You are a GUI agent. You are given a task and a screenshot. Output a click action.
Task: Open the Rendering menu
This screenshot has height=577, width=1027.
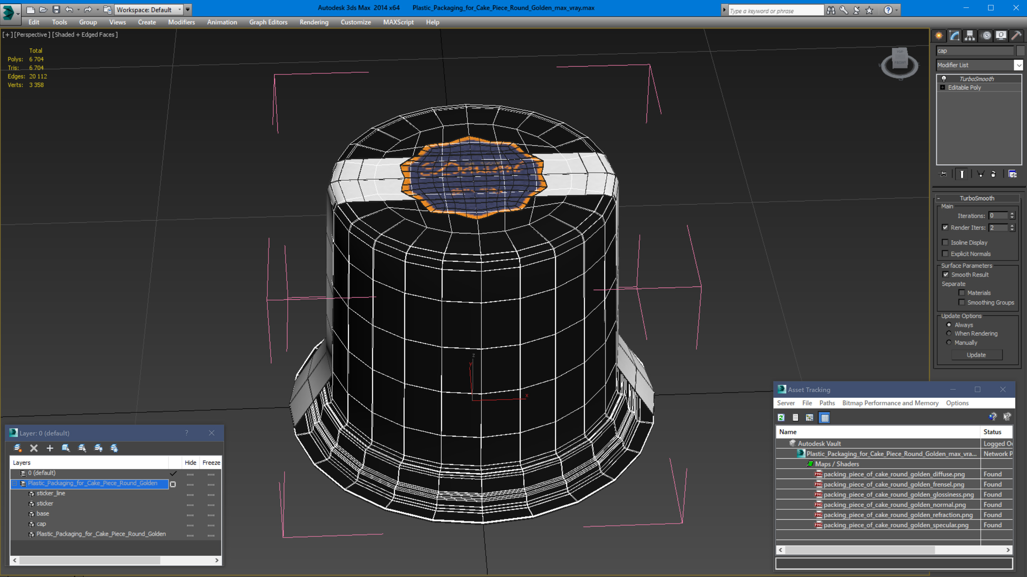click(314, 22)
